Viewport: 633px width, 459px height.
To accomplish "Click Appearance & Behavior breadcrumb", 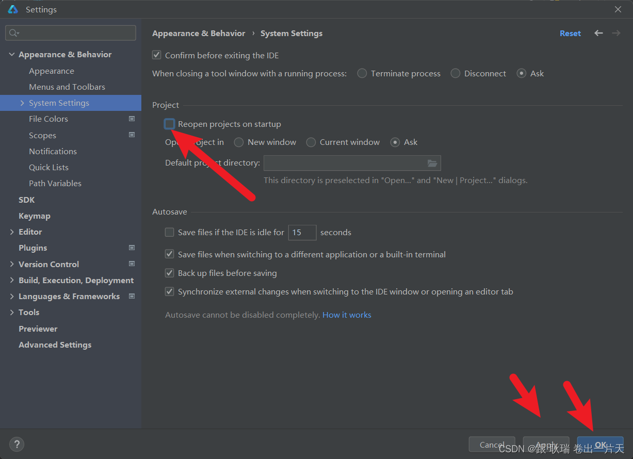I will (x=199, y=33).
